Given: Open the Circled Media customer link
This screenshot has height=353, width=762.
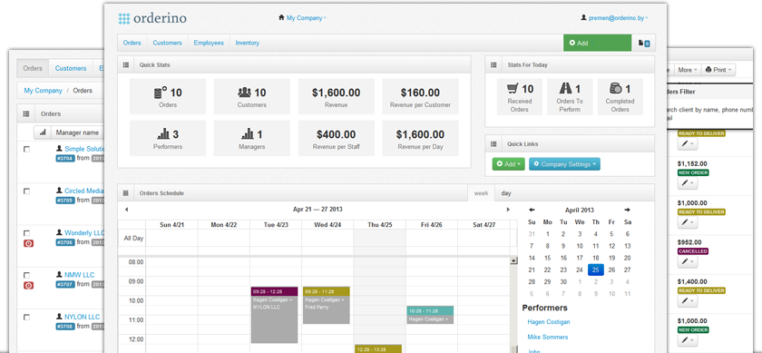Looking at the screenshot, I should [x=84, y=191].
